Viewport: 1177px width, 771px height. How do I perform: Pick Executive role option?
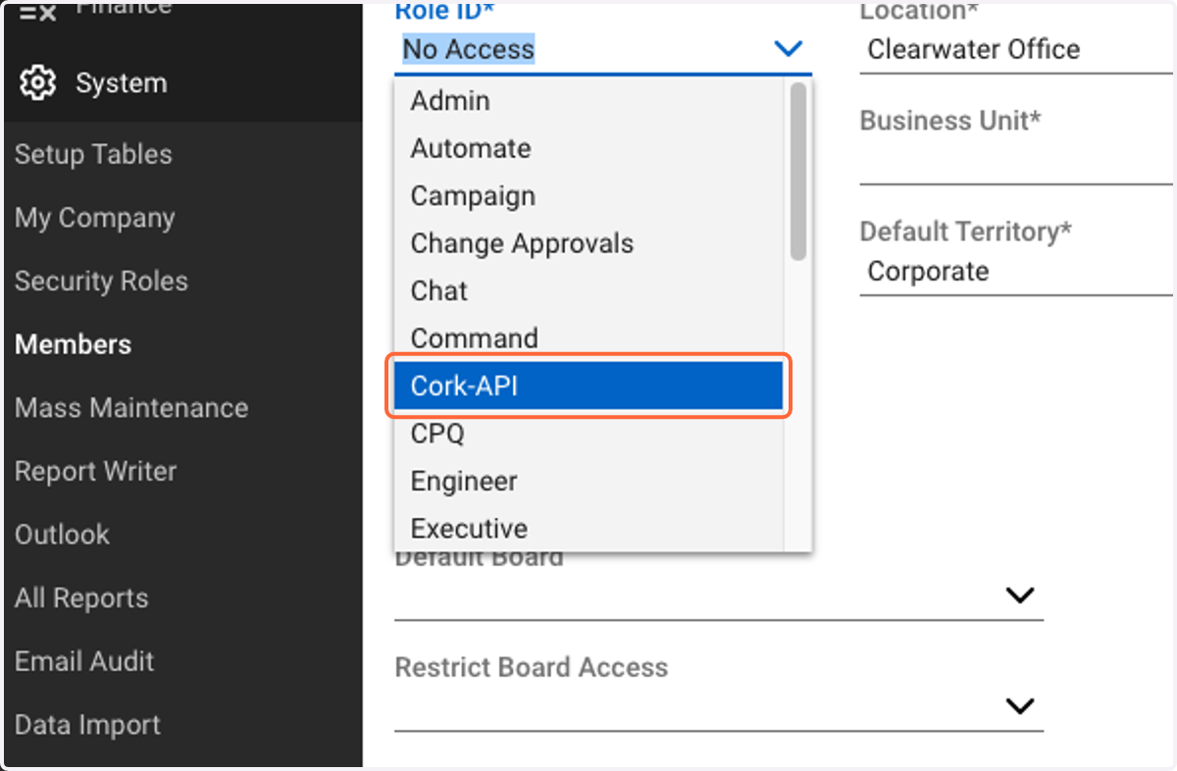(588, 528)
